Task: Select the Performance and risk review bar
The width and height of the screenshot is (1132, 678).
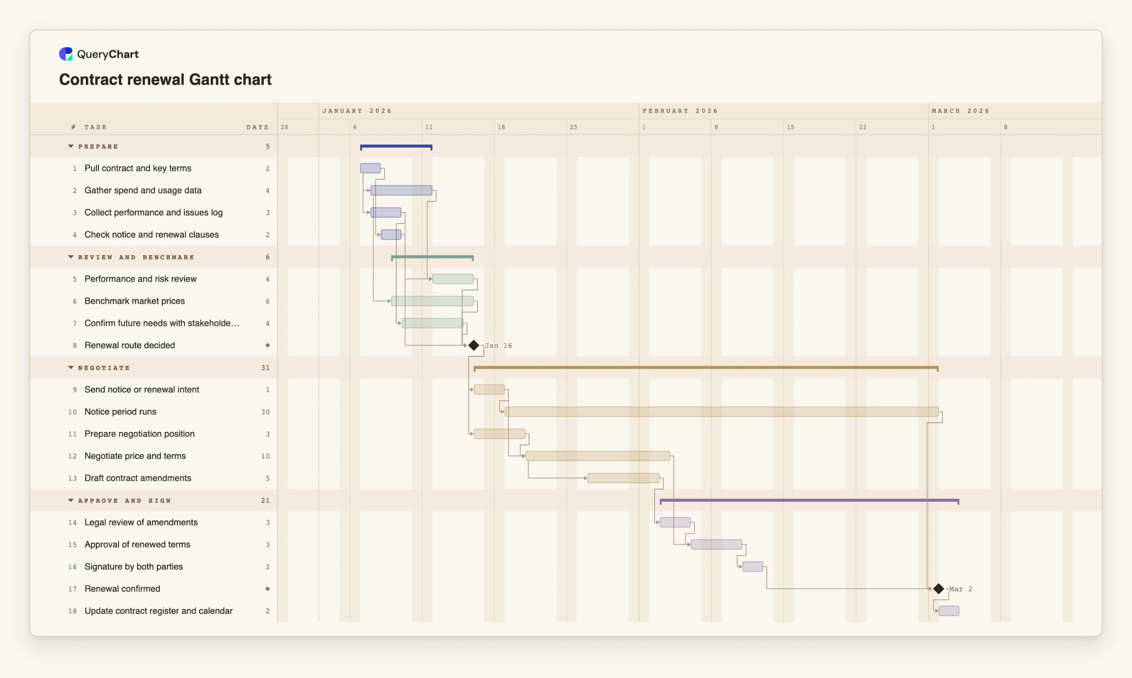Action: click(x=453, y=279)
